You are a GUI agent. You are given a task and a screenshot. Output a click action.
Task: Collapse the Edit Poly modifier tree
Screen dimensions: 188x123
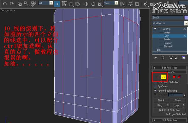pyautogui.click(x=159, y=29)
